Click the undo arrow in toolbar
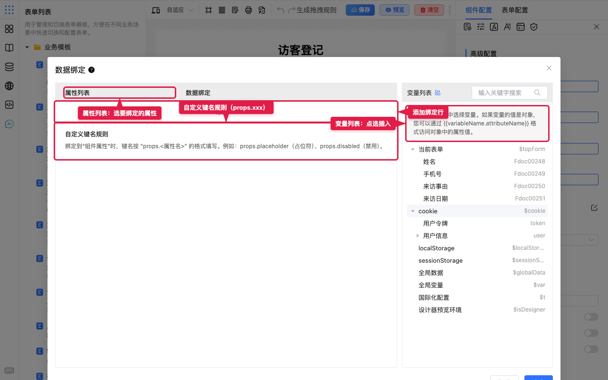The image size is (608, 380). pos(281,10)
